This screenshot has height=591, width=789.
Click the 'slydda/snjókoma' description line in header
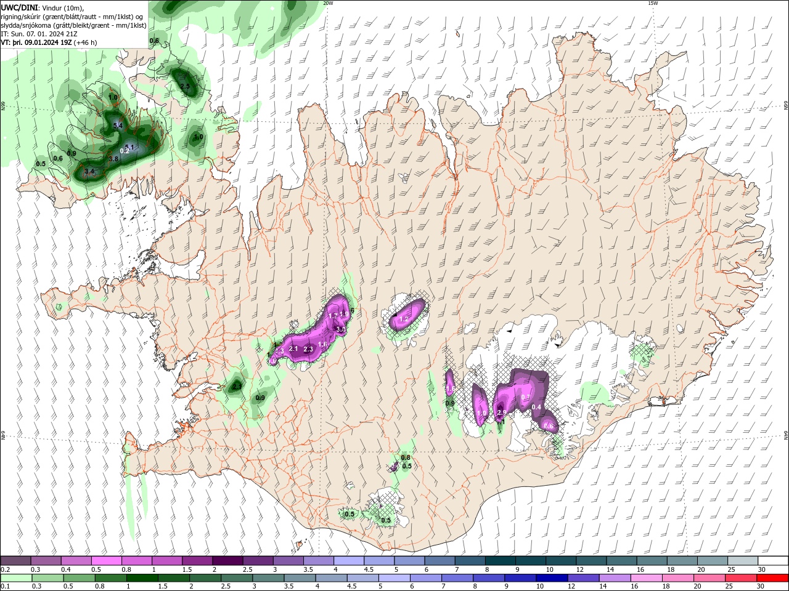pyautogui.click(x=74, y=25)
